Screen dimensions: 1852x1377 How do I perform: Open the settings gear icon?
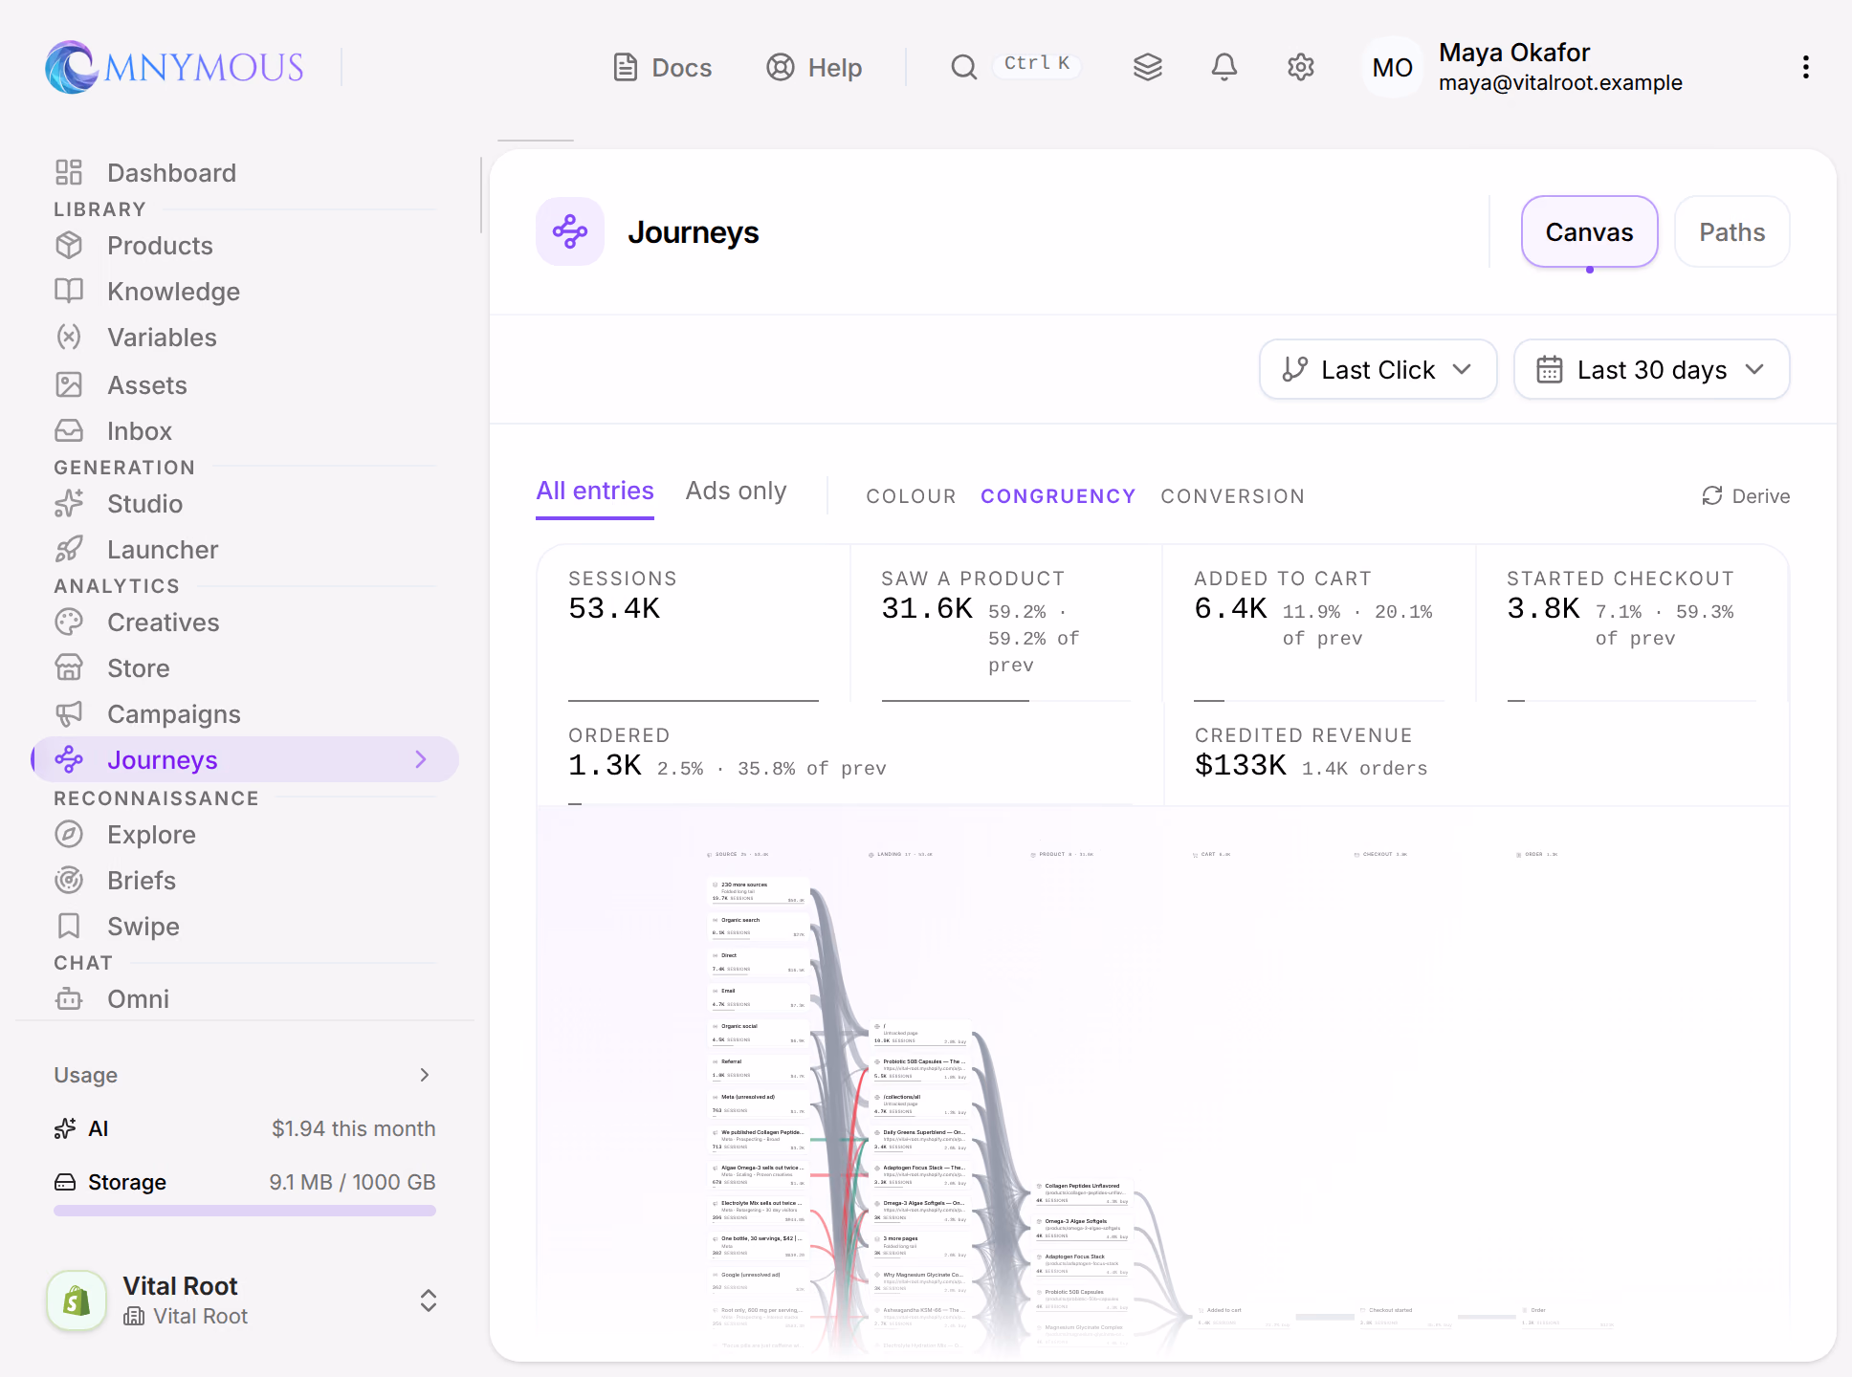1301,67
